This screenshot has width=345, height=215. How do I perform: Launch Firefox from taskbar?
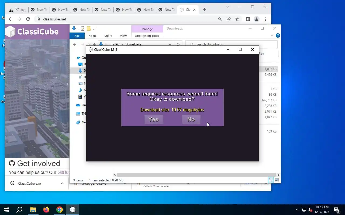[46, 210]
